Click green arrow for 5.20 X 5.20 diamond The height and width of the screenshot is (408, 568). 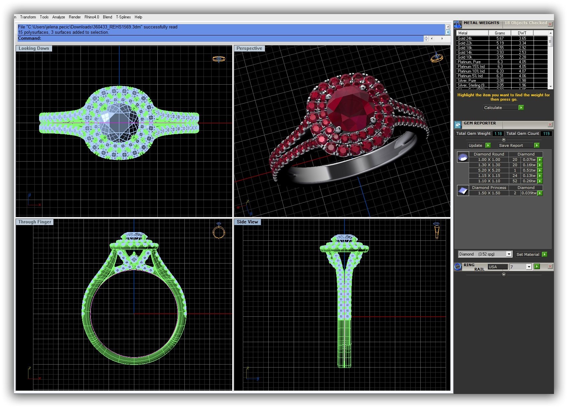540,171
